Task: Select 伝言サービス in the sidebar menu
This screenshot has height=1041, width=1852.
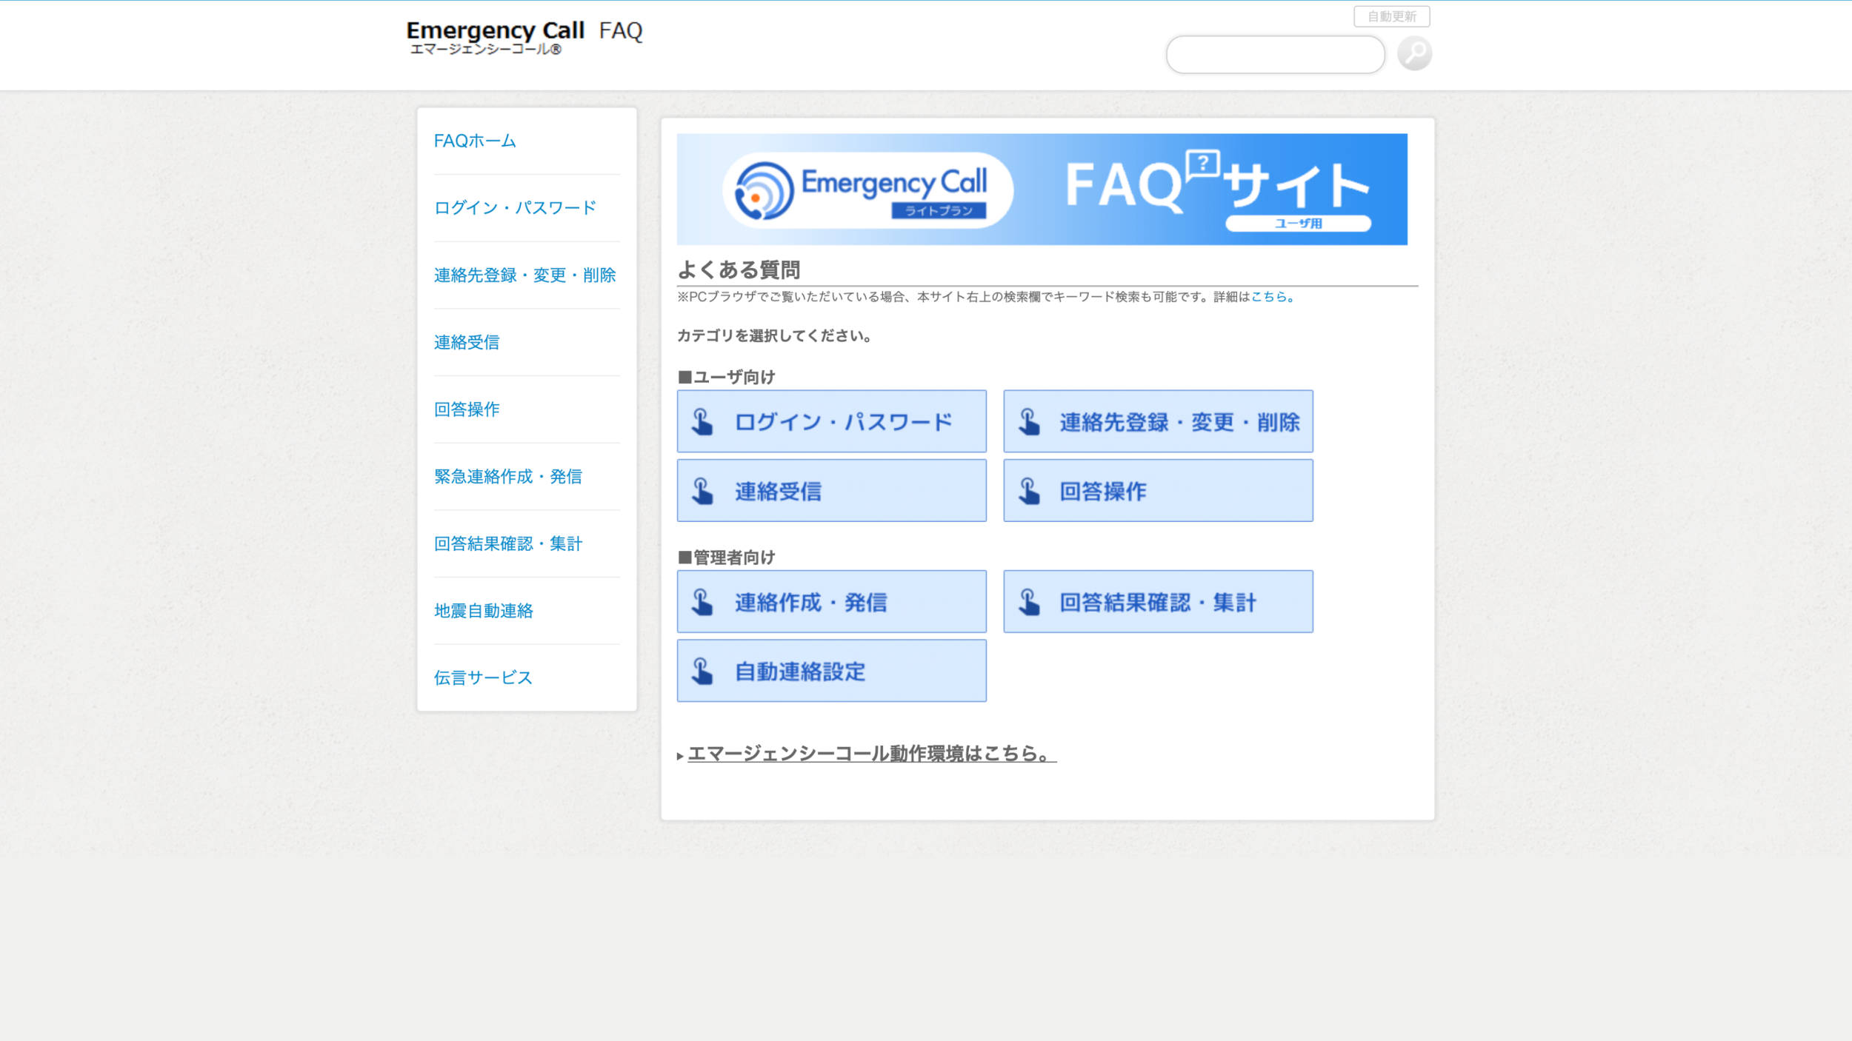Action: coord(483,678)
